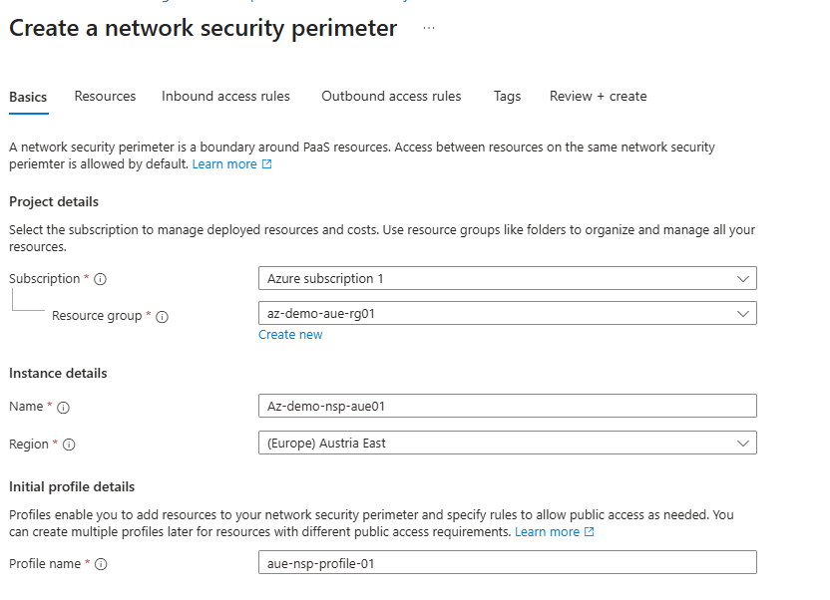Click the info icon next to Name
The image size is (830, 600).
(63, 408)
